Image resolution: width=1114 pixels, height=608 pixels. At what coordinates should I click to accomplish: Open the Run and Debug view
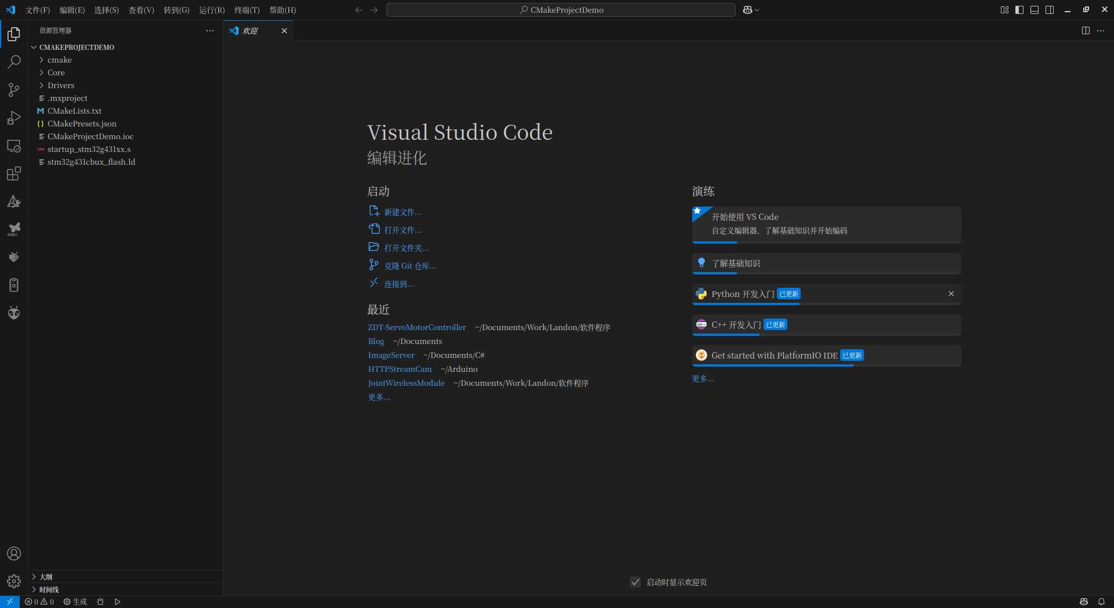(14, 118)
